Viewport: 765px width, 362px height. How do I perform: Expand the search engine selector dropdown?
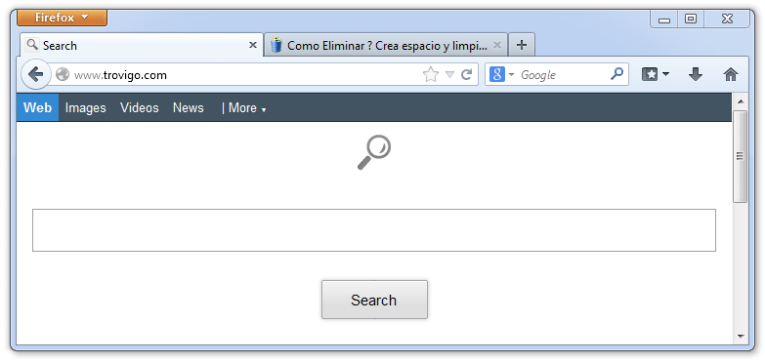click(x=511, y=74)
